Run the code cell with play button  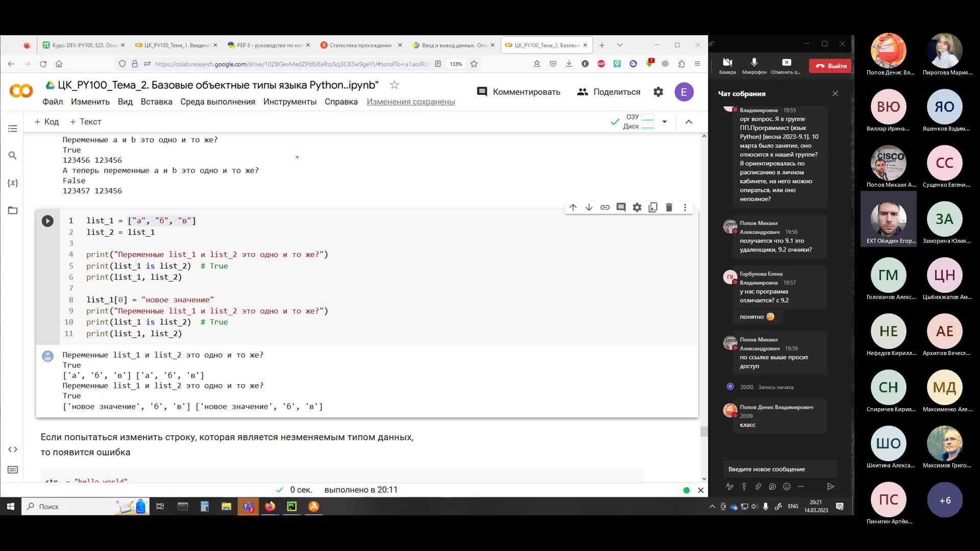pyautogui.click(x=47, y=221)
